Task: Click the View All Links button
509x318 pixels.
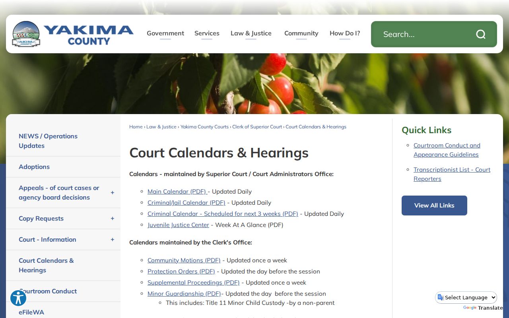Action: (x=434, y=206)
